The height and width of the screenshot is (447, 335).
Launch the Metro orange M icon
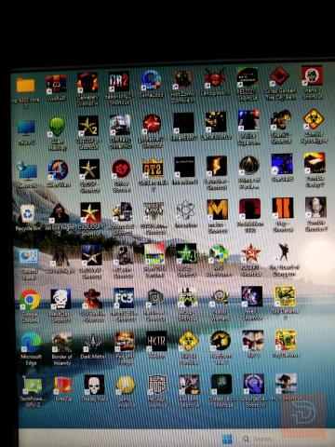(218, 210)
